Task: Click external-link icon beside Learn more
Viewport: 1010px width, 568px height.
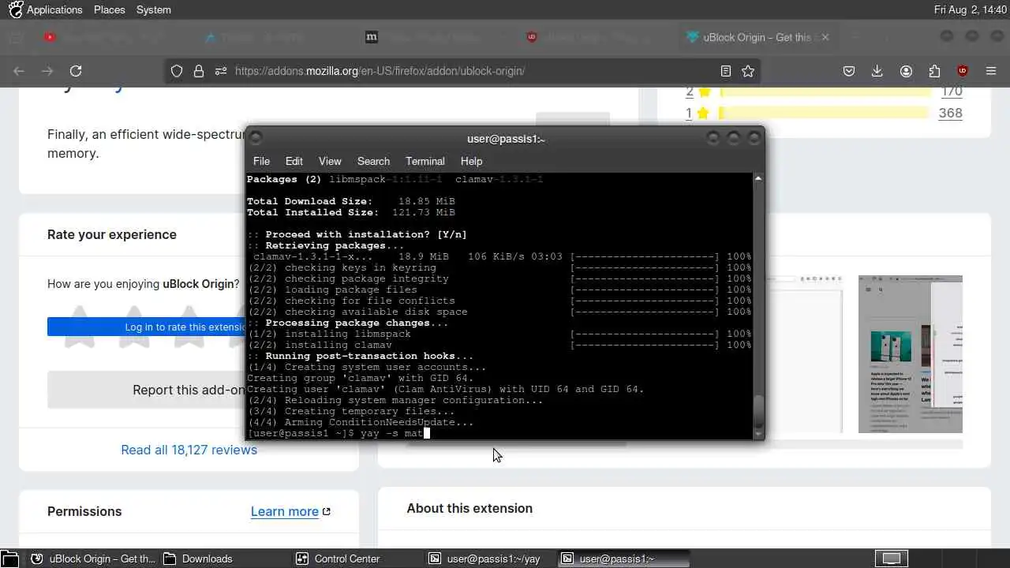Action: pyautogui.click(x=327, y=511)
